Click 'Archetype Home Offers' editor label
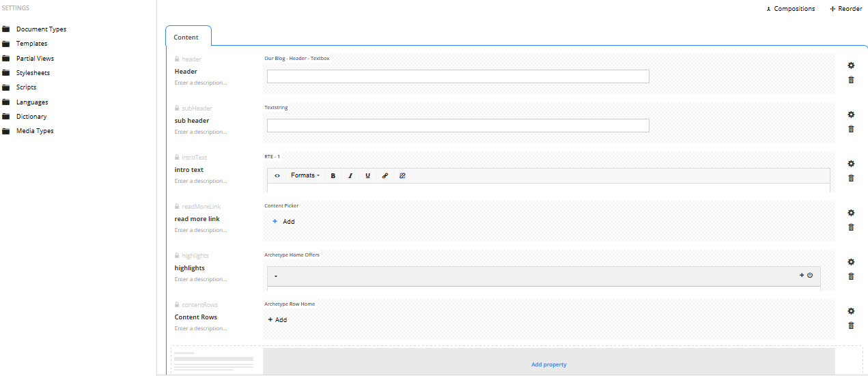The height and width of the screenshot is (376, 868). [292, 255]
